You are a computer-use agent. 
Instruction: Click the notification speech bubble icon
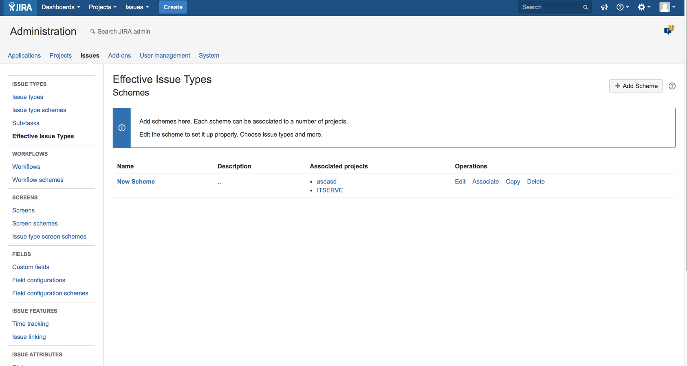coord(669,30)
